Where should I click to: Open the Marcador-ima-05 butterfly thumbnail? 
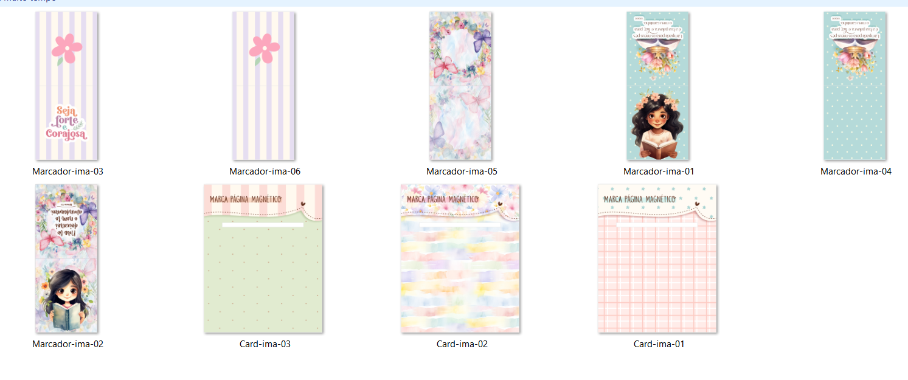pyautogui.click(x=461, y=86)
